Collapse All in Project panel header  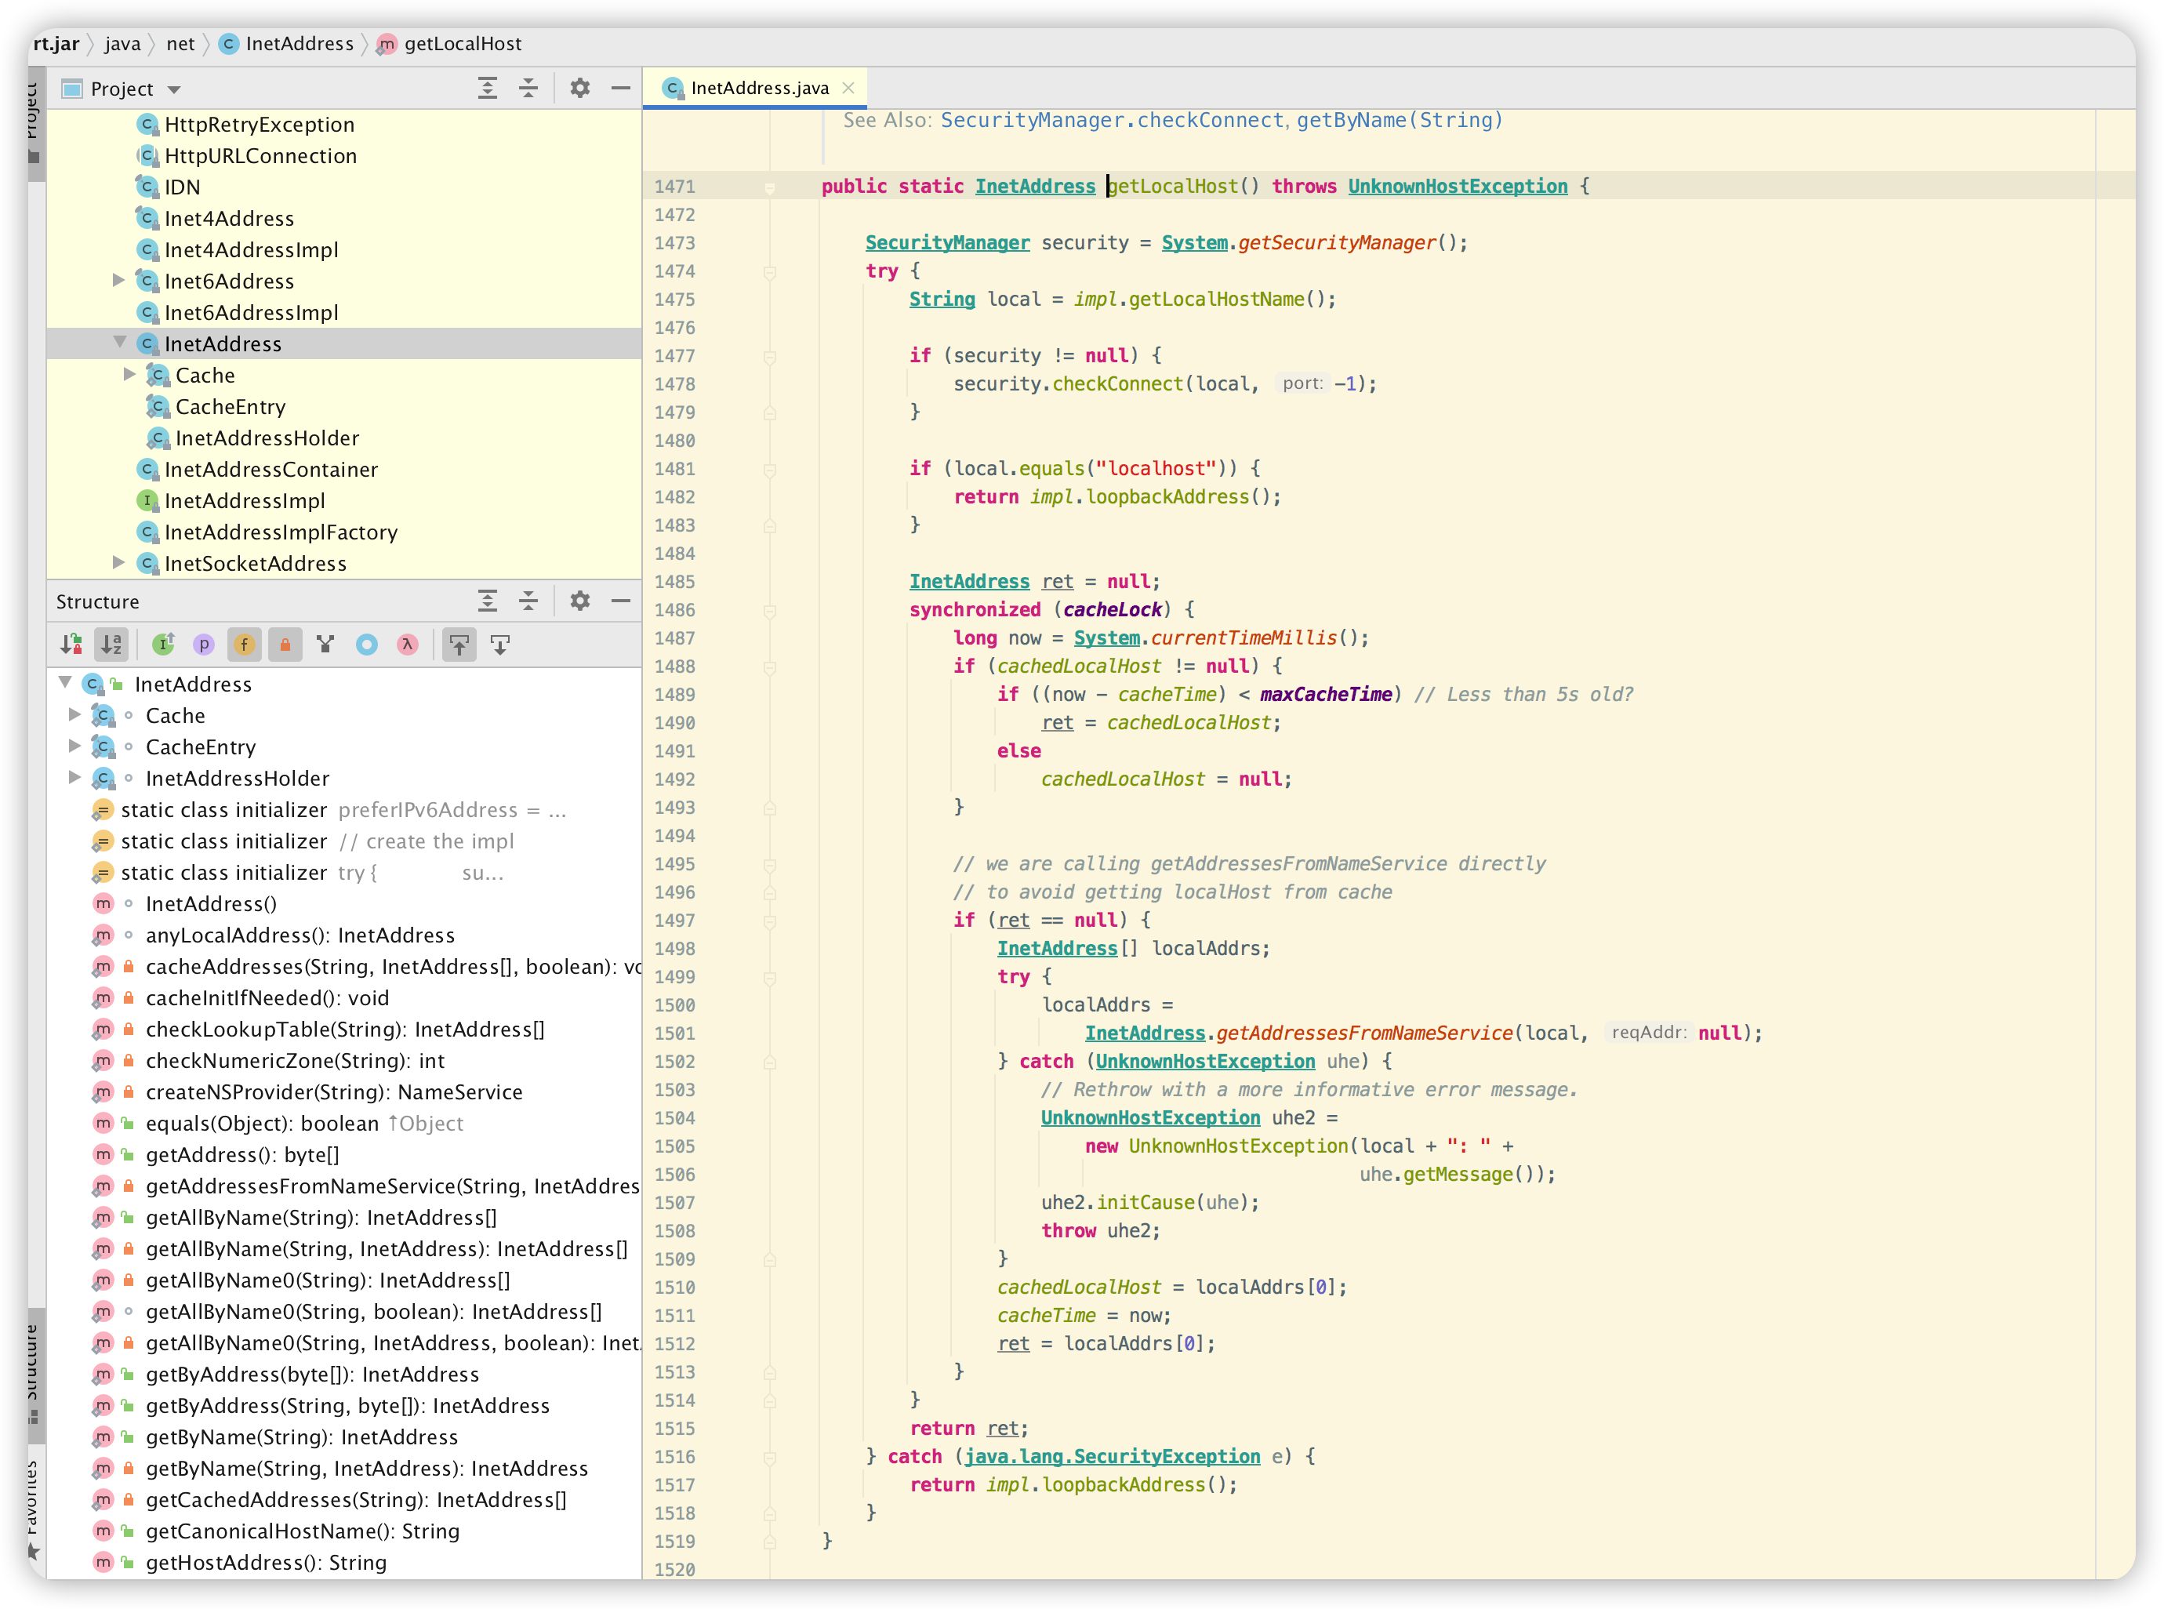(528, 89)
